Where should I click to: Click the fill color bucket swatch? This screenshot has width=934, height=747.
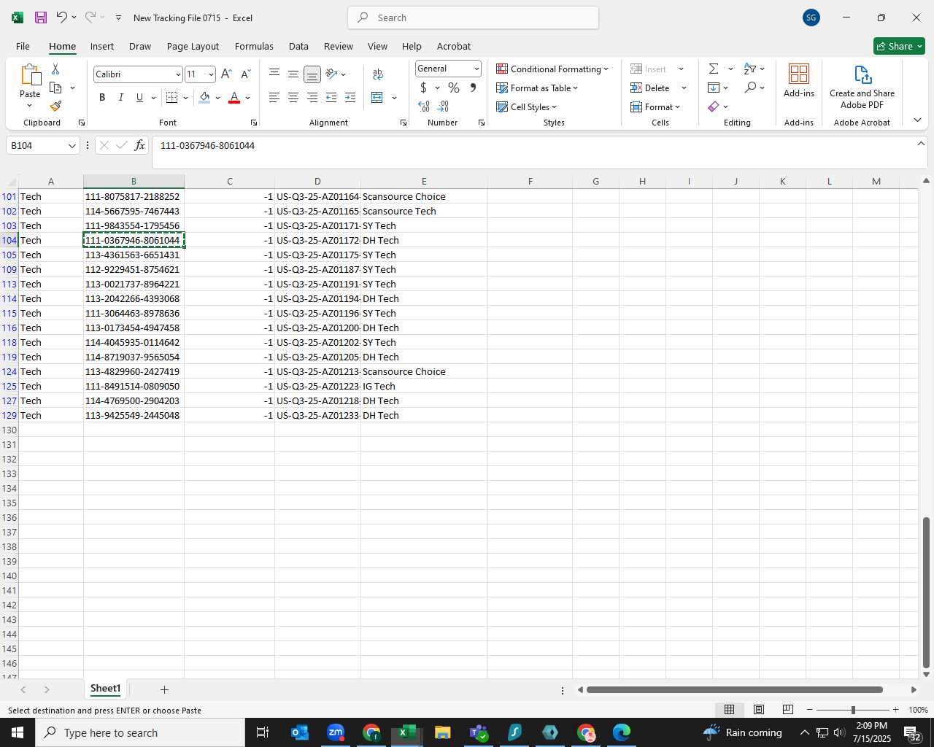(x=204, y=98)
